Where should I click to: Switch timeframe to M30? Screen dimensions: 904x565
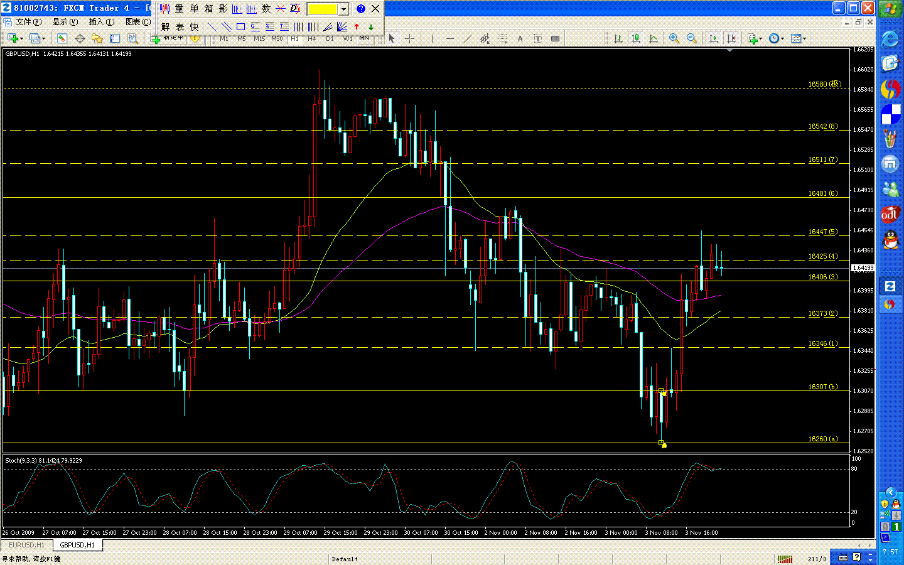click(277, 39)
